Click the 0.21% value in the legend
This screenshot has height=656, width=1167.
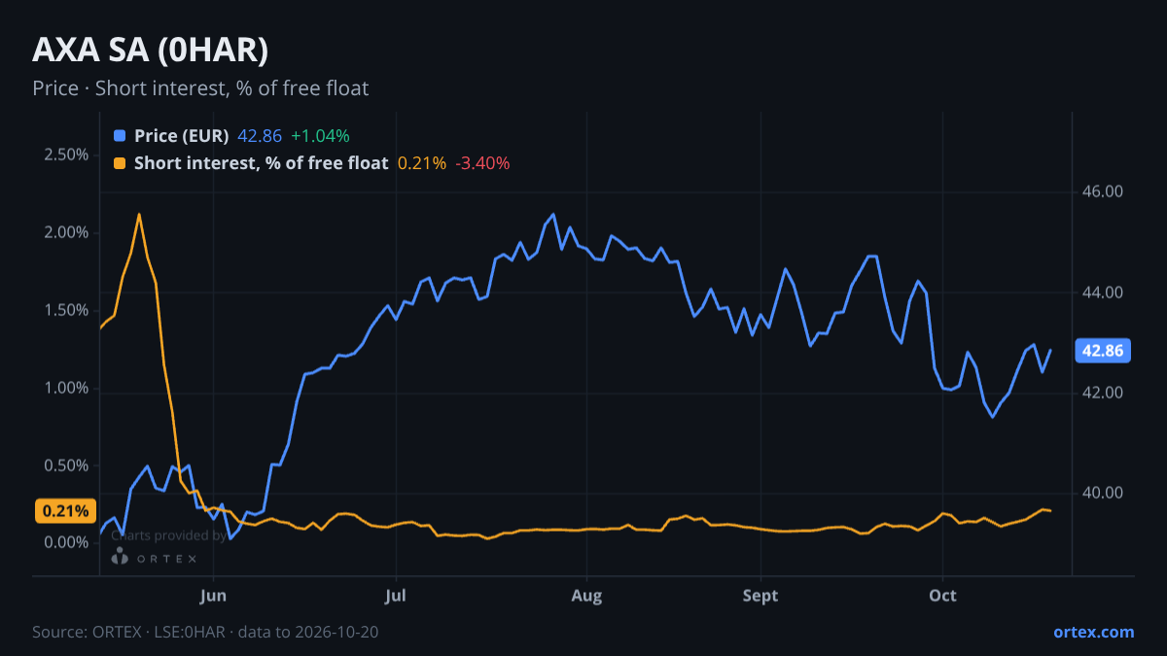coord(422,163)
